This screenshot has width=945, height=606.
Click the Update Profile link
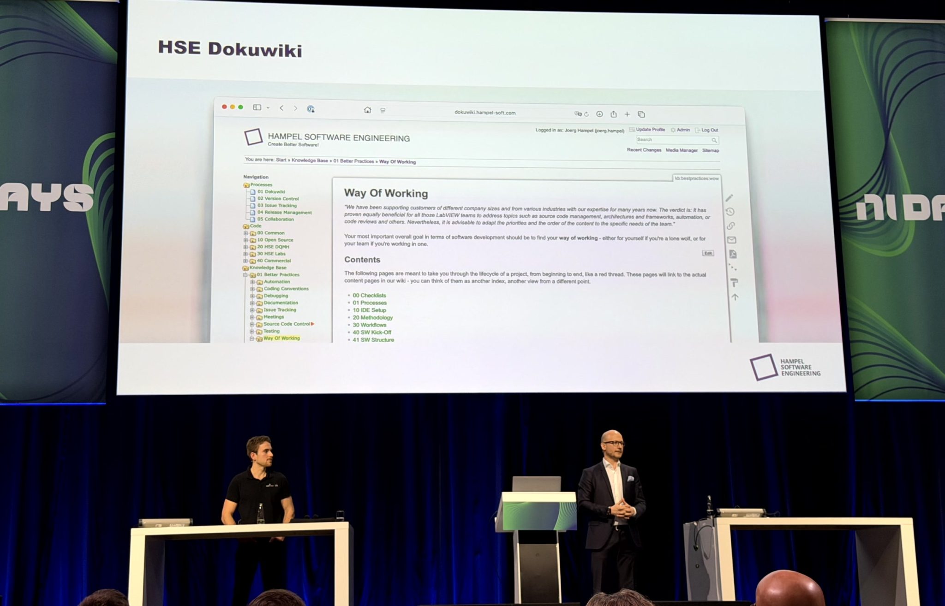(647, 130)
